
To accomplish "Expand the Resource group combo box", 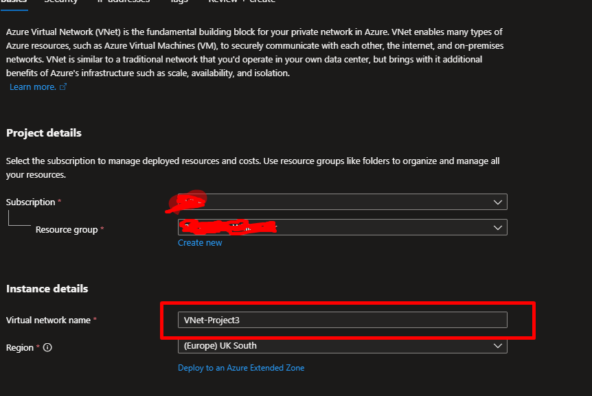I will click(342, 227).
